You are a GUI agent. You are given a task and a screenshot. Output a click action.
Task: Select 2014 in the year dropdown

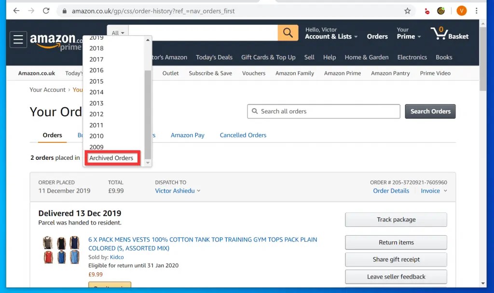pos(96,92)
